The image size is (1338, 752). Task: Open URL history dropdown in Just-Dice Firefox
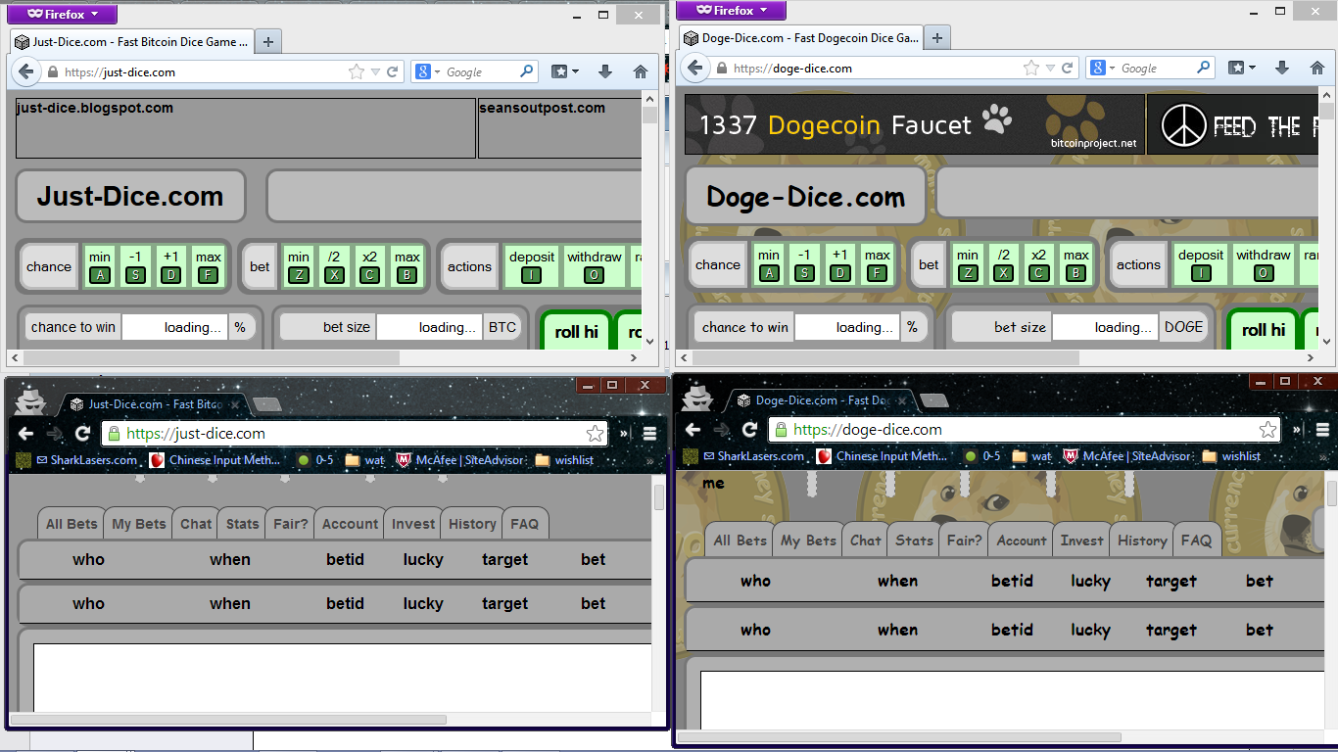pos(375,71)
